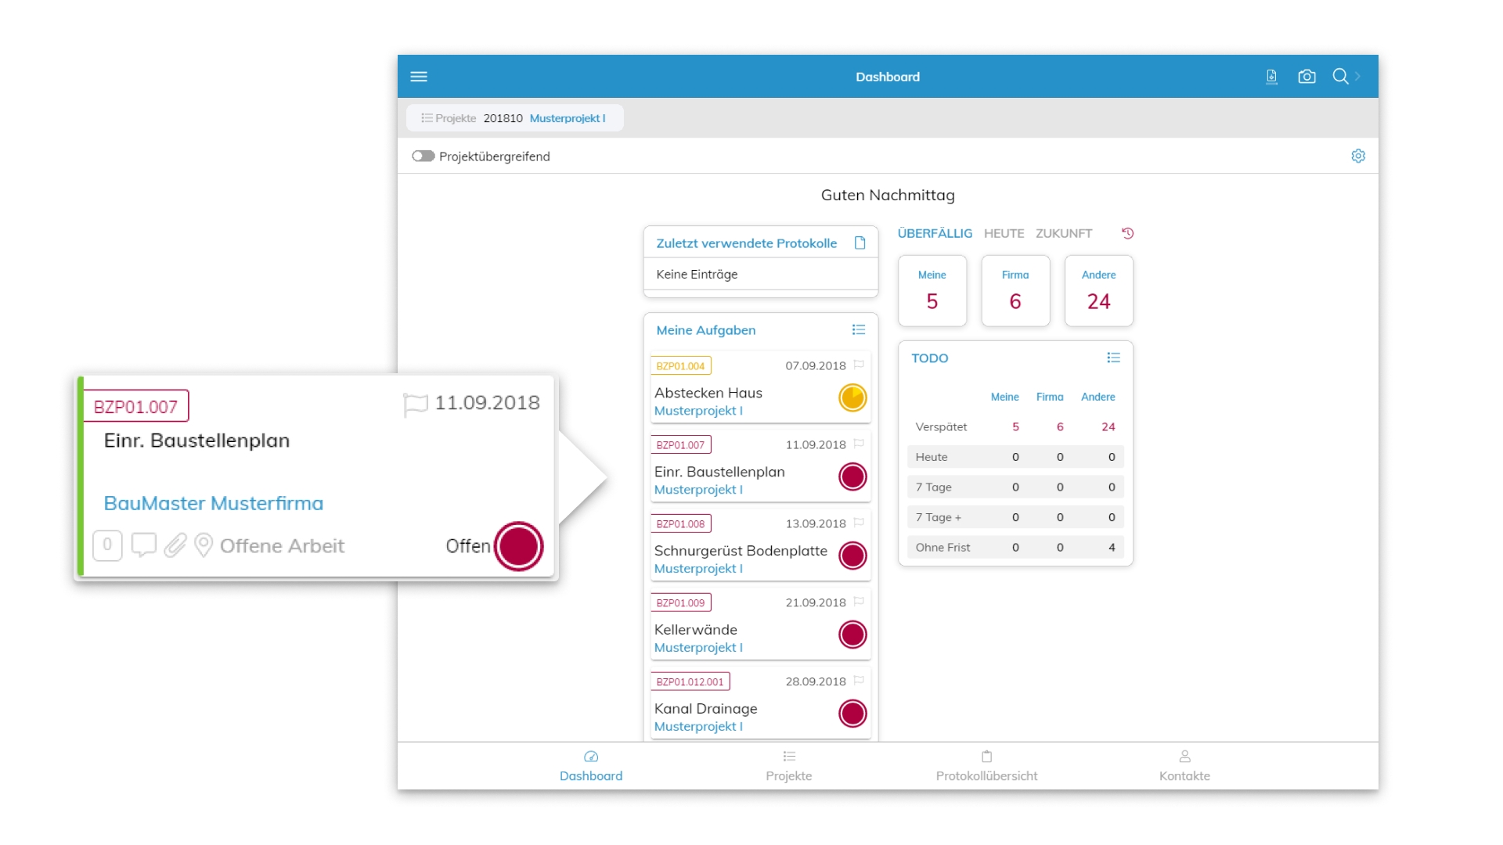Expand chevron next to search icon
1503x845 pixels.
pos(1358,77)
